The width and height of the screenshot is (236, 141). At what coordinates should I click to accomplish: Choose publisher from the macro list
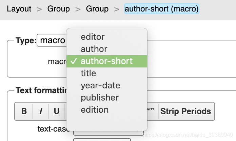(x=107, y=97)
